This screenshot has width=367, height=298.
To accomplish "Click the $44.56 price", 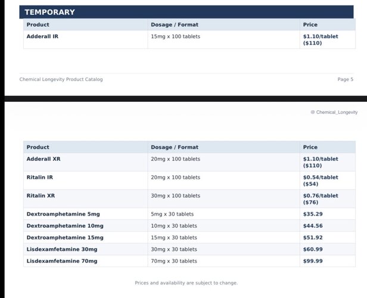I will point(313,226).
